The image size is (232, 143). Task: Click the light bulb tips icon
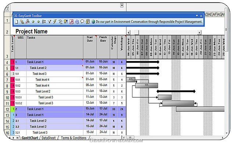click(66, 22)
